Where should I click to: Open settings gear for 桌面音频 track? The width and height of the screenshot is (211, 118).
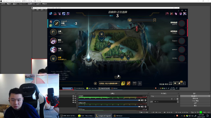coord(146,100)
